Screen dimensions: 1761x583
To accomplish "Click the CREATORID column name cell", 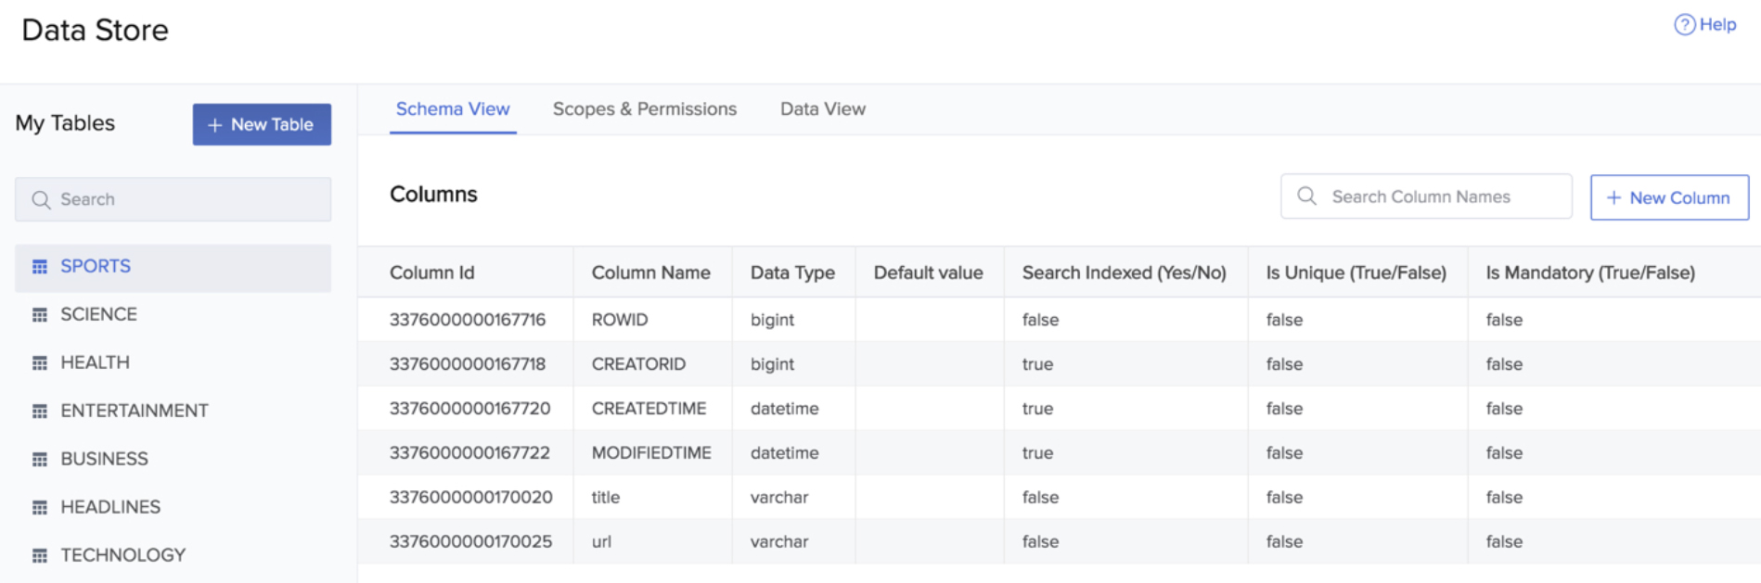I will tap(638, 364).
